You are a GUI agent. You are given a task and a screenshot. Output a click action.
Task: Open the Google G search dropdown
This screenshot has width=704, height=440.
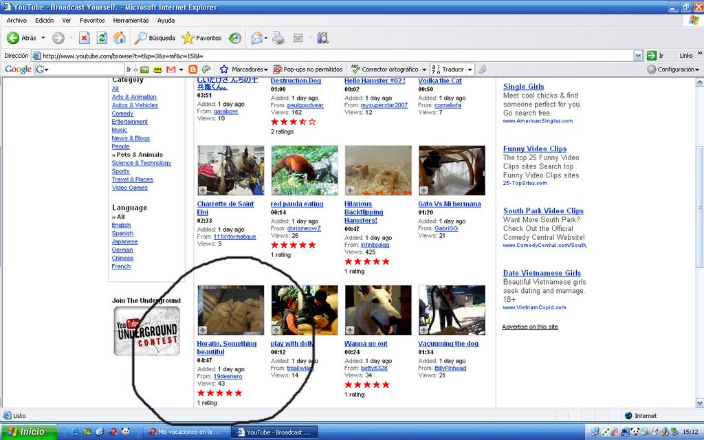click(x=46, y=69)
